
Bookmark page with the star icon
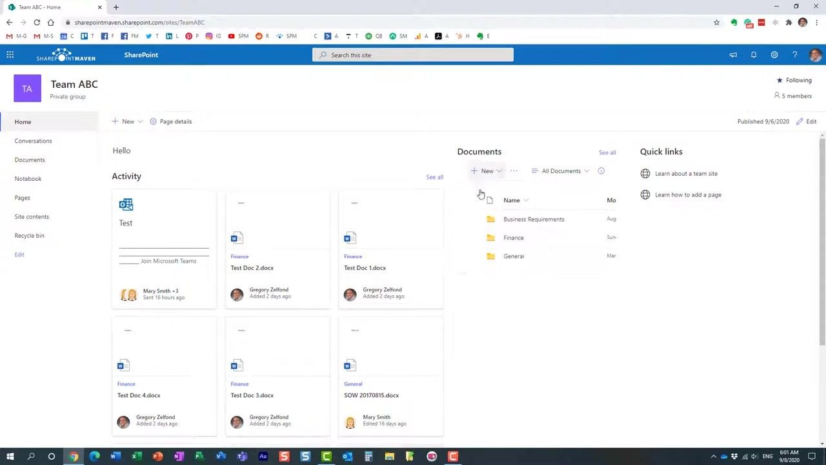(716, 23)
